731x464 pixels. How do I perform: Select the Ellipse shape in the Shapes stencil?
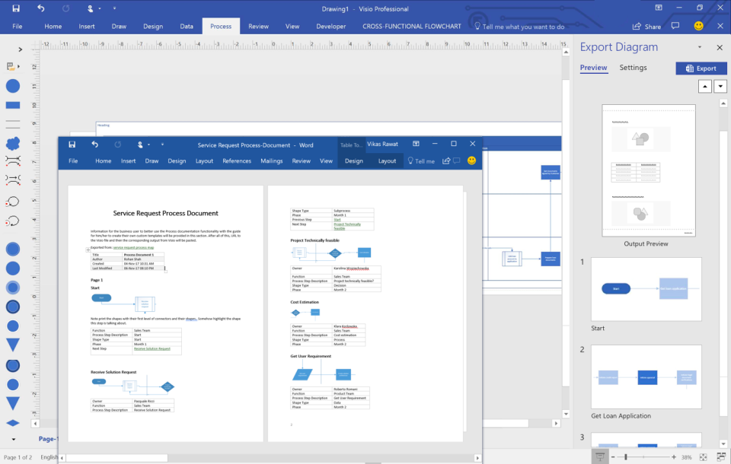pyautogui.click(x=12, y=86)
